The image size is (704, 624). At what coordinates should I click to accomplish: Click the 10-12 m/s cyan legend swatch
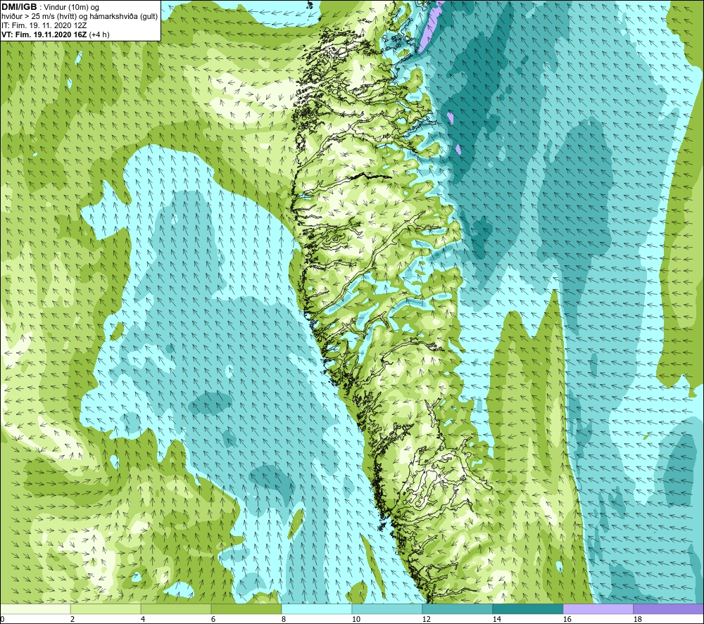coord(387,609)
